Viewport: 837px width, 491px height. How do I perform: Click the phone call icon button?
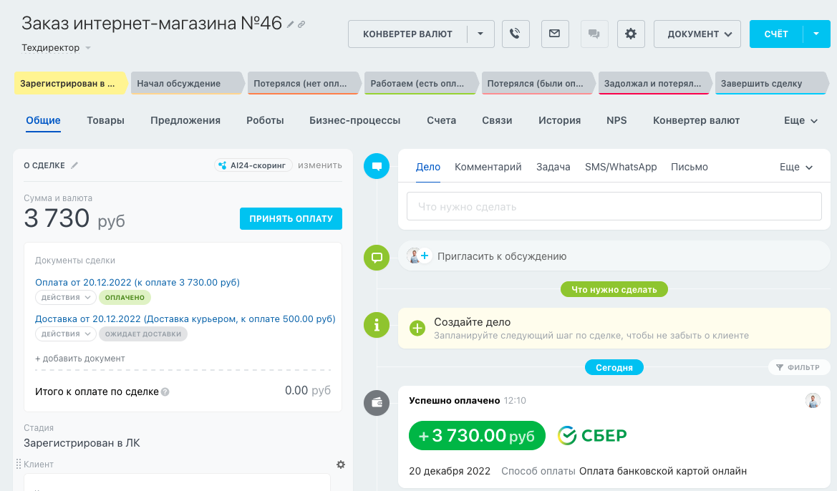tap(515, 34)
